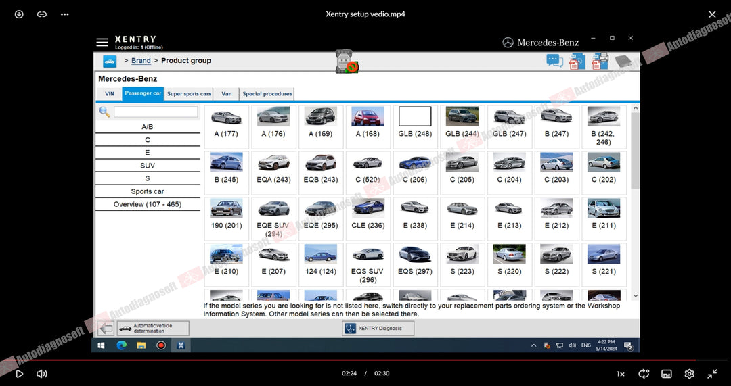Click the first PDF document icon
Screen dimensions: 731x386
click(577, 61)
